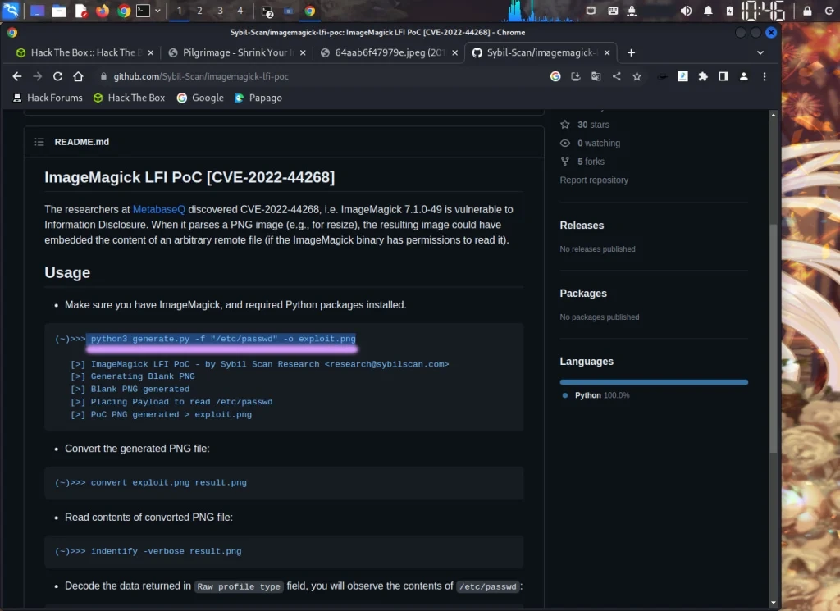The image size is (840, 611).
Task: Launch Firefox from the top panel
Action: point(103,11)
